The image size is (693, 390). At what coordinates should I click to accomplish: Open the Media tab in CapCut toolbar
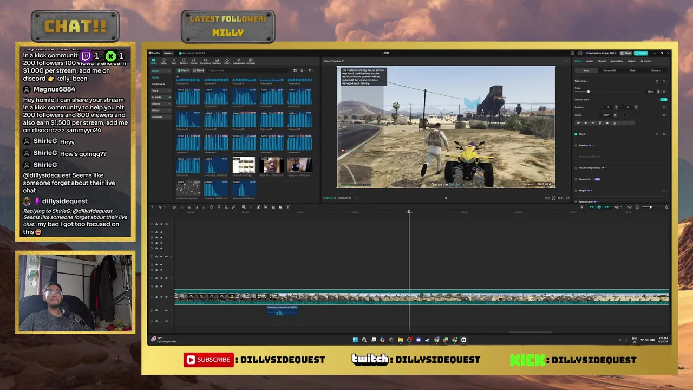click(x=153, y=60)
